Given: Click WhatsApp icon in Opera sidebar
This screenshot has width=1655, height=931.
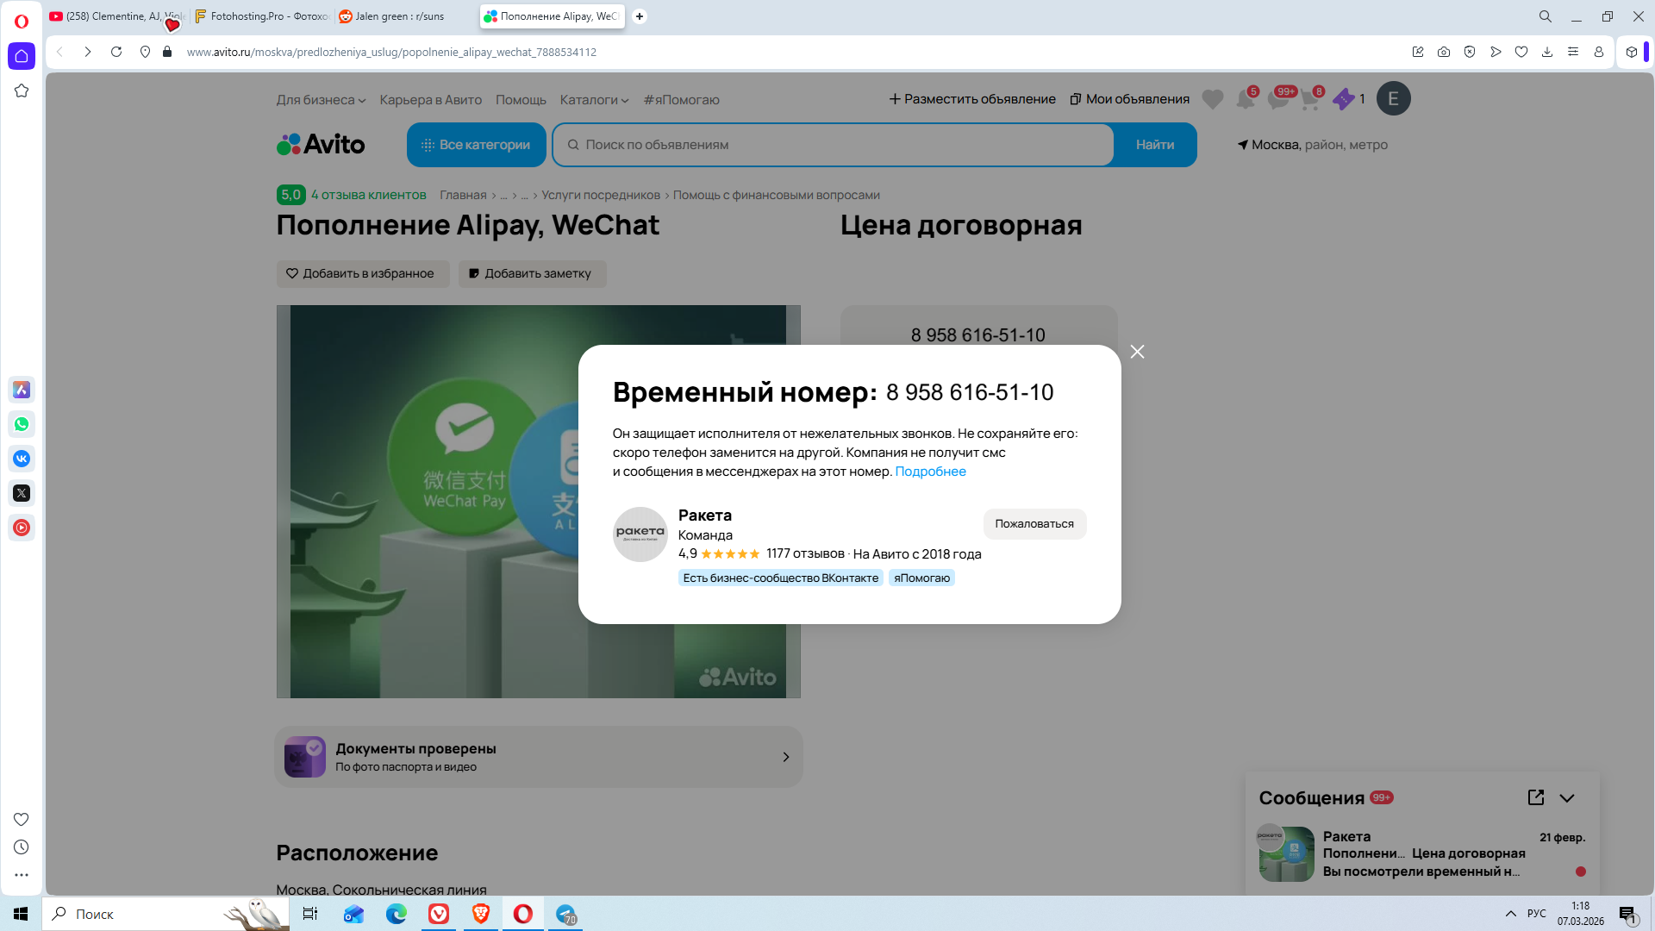Looking at the screenshot, I should [22, 424].
